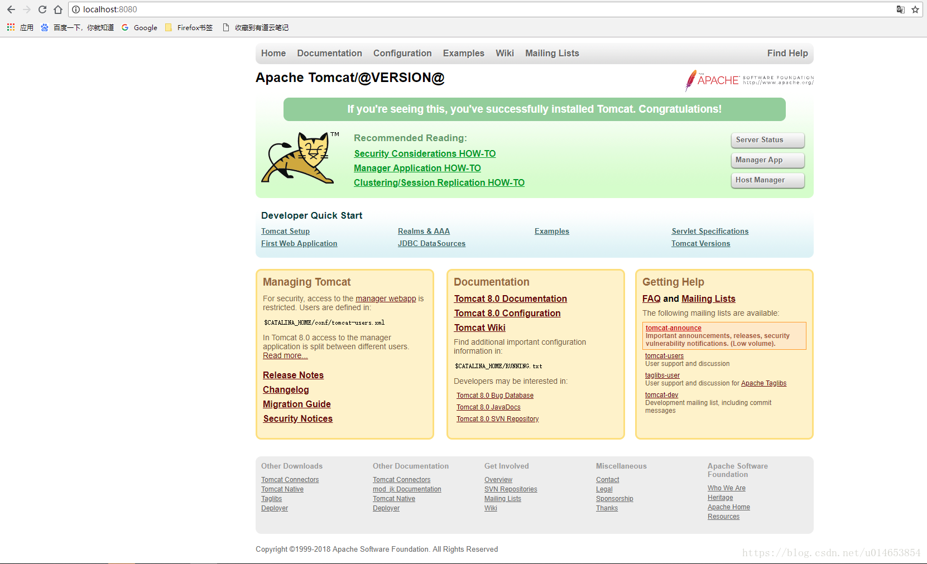Open the Tomcat Wiki link

(480, 327)
